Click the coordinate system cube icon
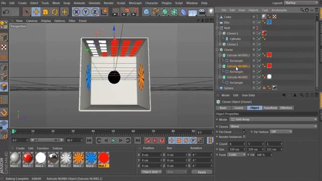 tap(104, 12)
